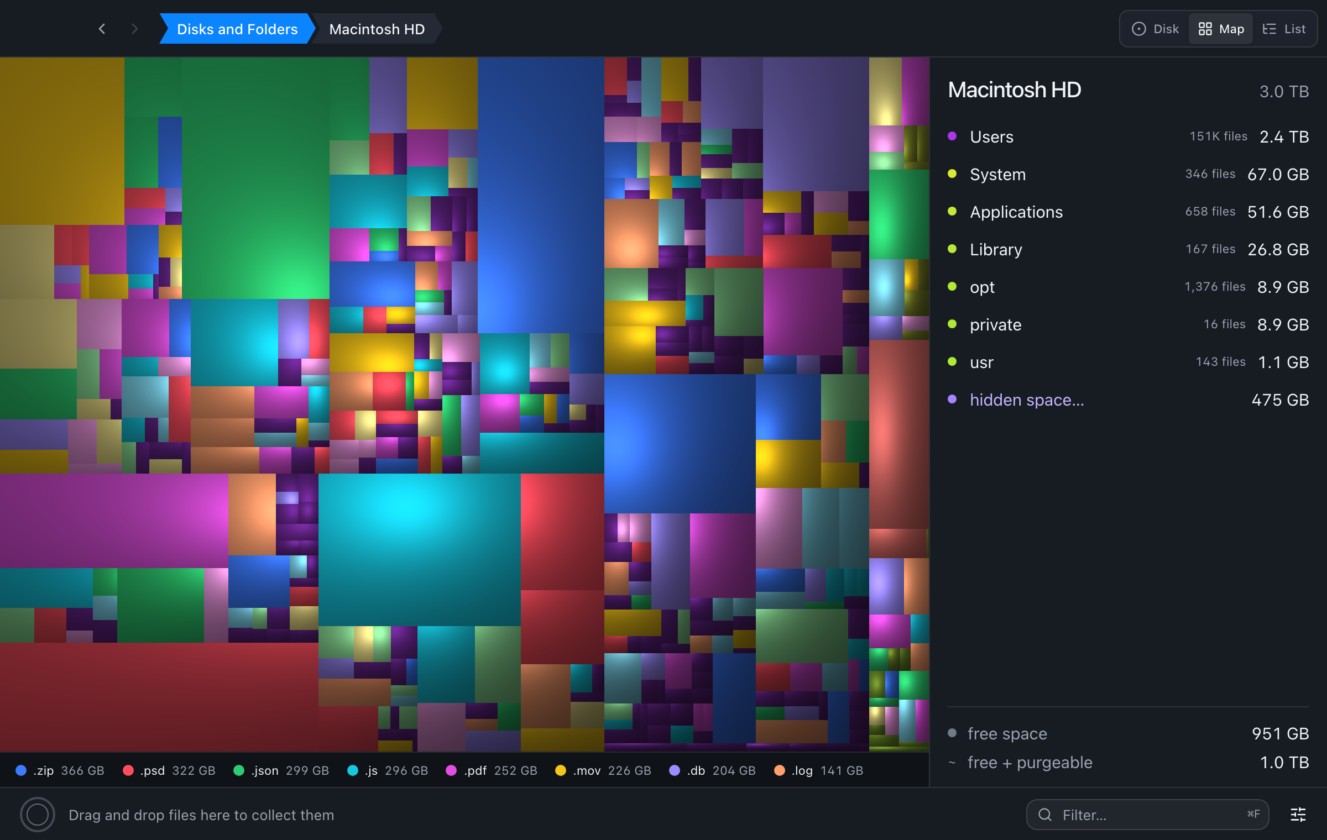The height and width of the screenshot is (840, 1327).
Task: Click the magnifier icon in the Filter field
Action: click(x=1044, y=815)
